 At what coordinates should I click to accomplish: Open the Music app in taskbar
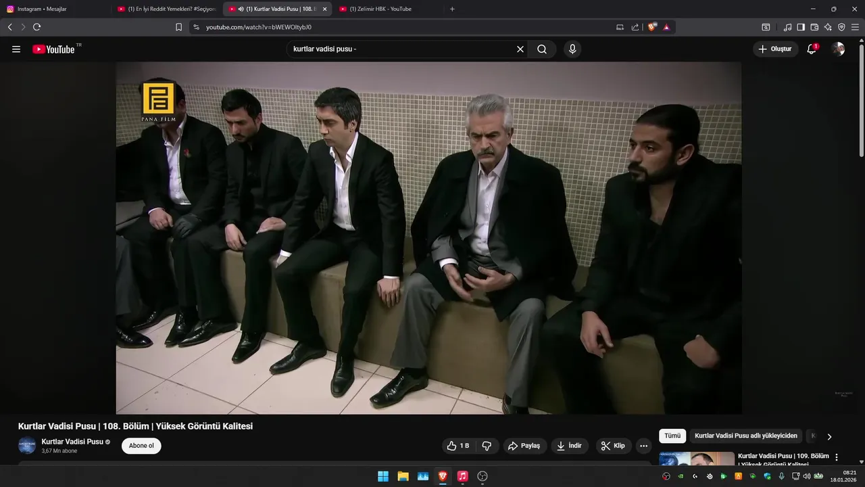point(462,476)
